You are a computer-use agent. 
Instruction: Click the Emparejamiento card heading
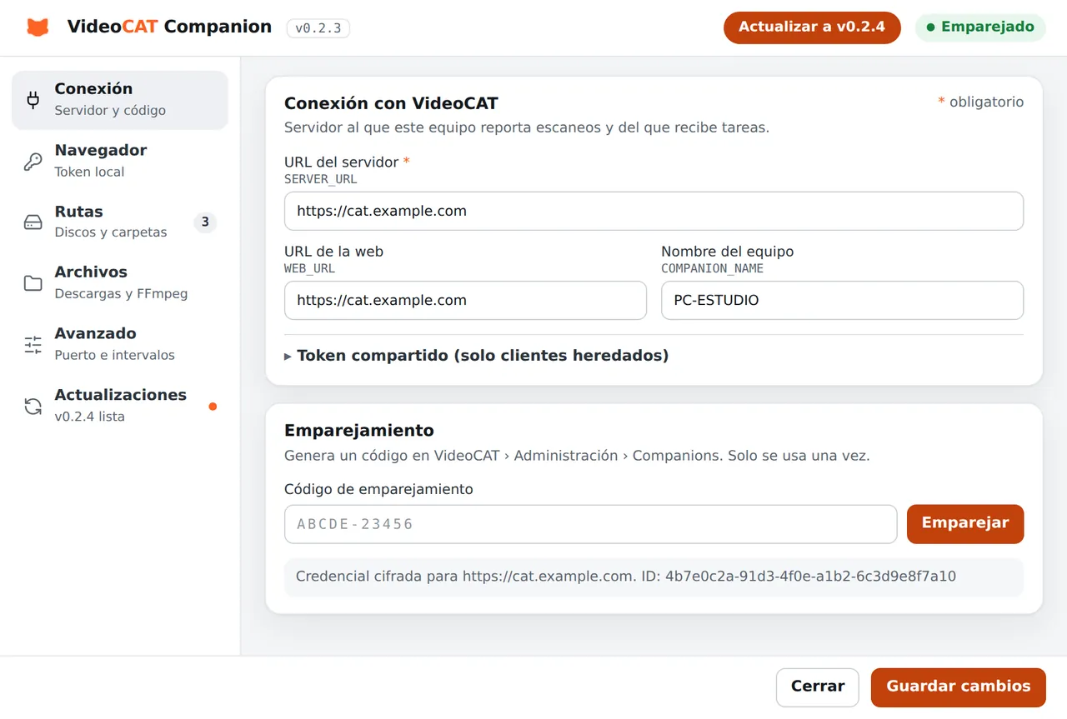tap(359, 431)
